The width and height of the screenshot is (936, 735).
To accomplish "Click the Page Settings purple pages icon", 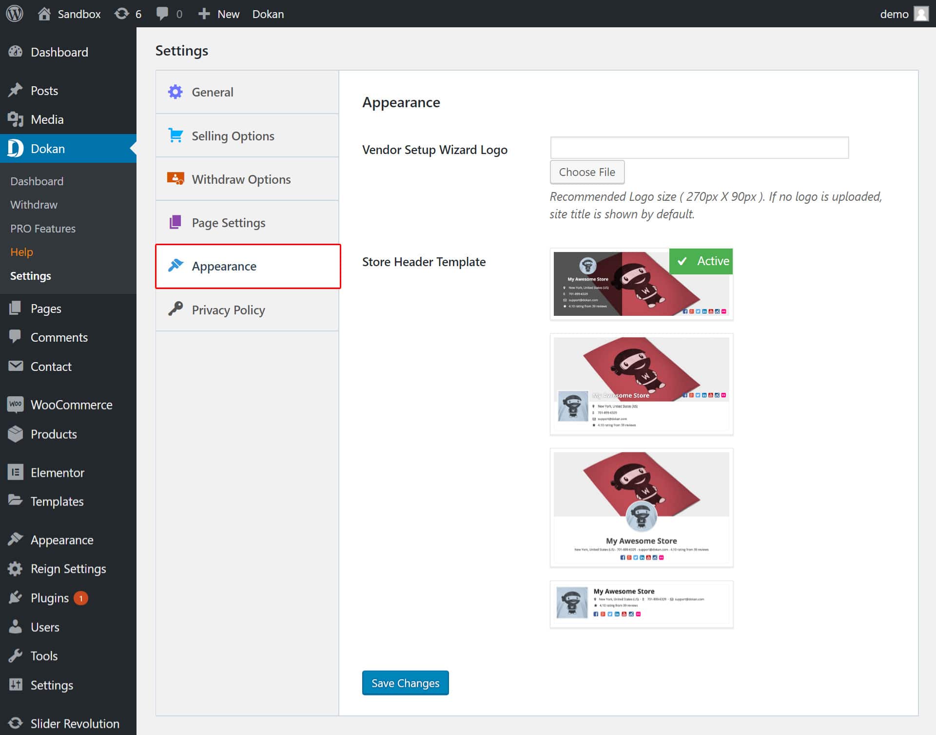I will (x=175, y=222).
